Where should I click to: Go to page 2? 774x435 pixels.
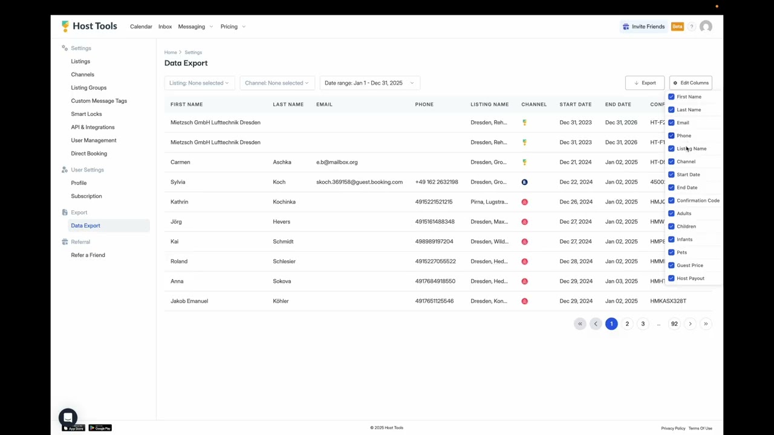(627, 324)
